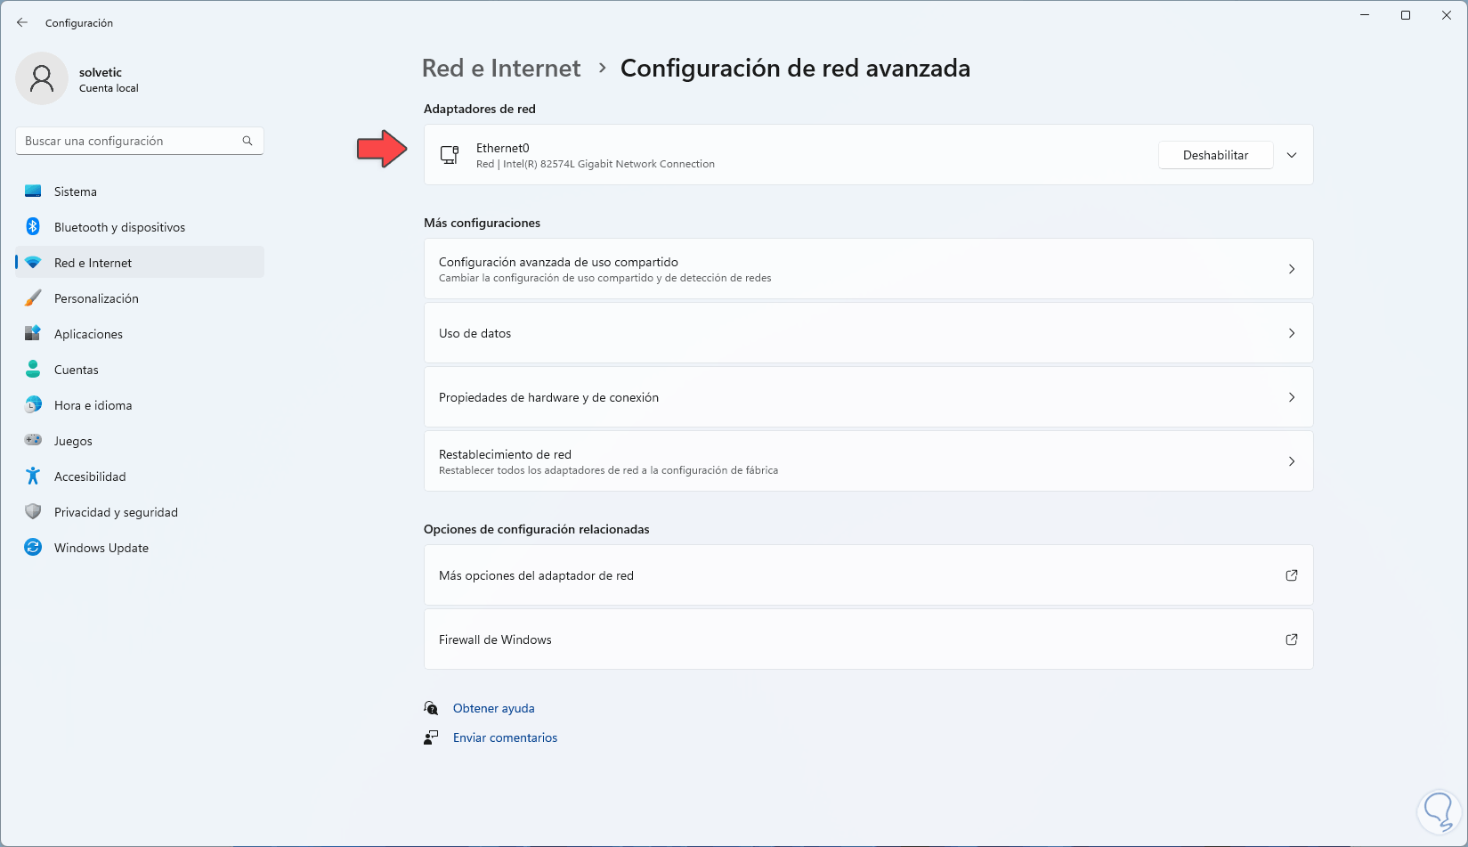Open Restablecimiento de red settings

[x=868, y=461]
